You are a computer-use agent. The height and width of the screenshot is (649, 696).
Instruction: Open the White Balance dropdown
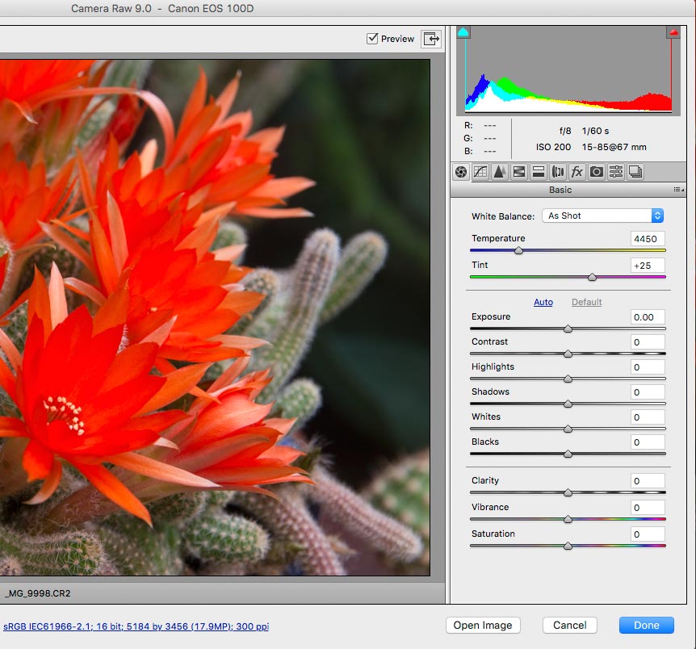(603, 216)
